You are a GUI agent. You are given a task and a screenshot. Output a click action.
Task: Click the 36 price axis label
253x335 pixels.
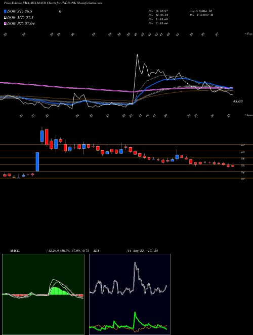coord(242,165)
